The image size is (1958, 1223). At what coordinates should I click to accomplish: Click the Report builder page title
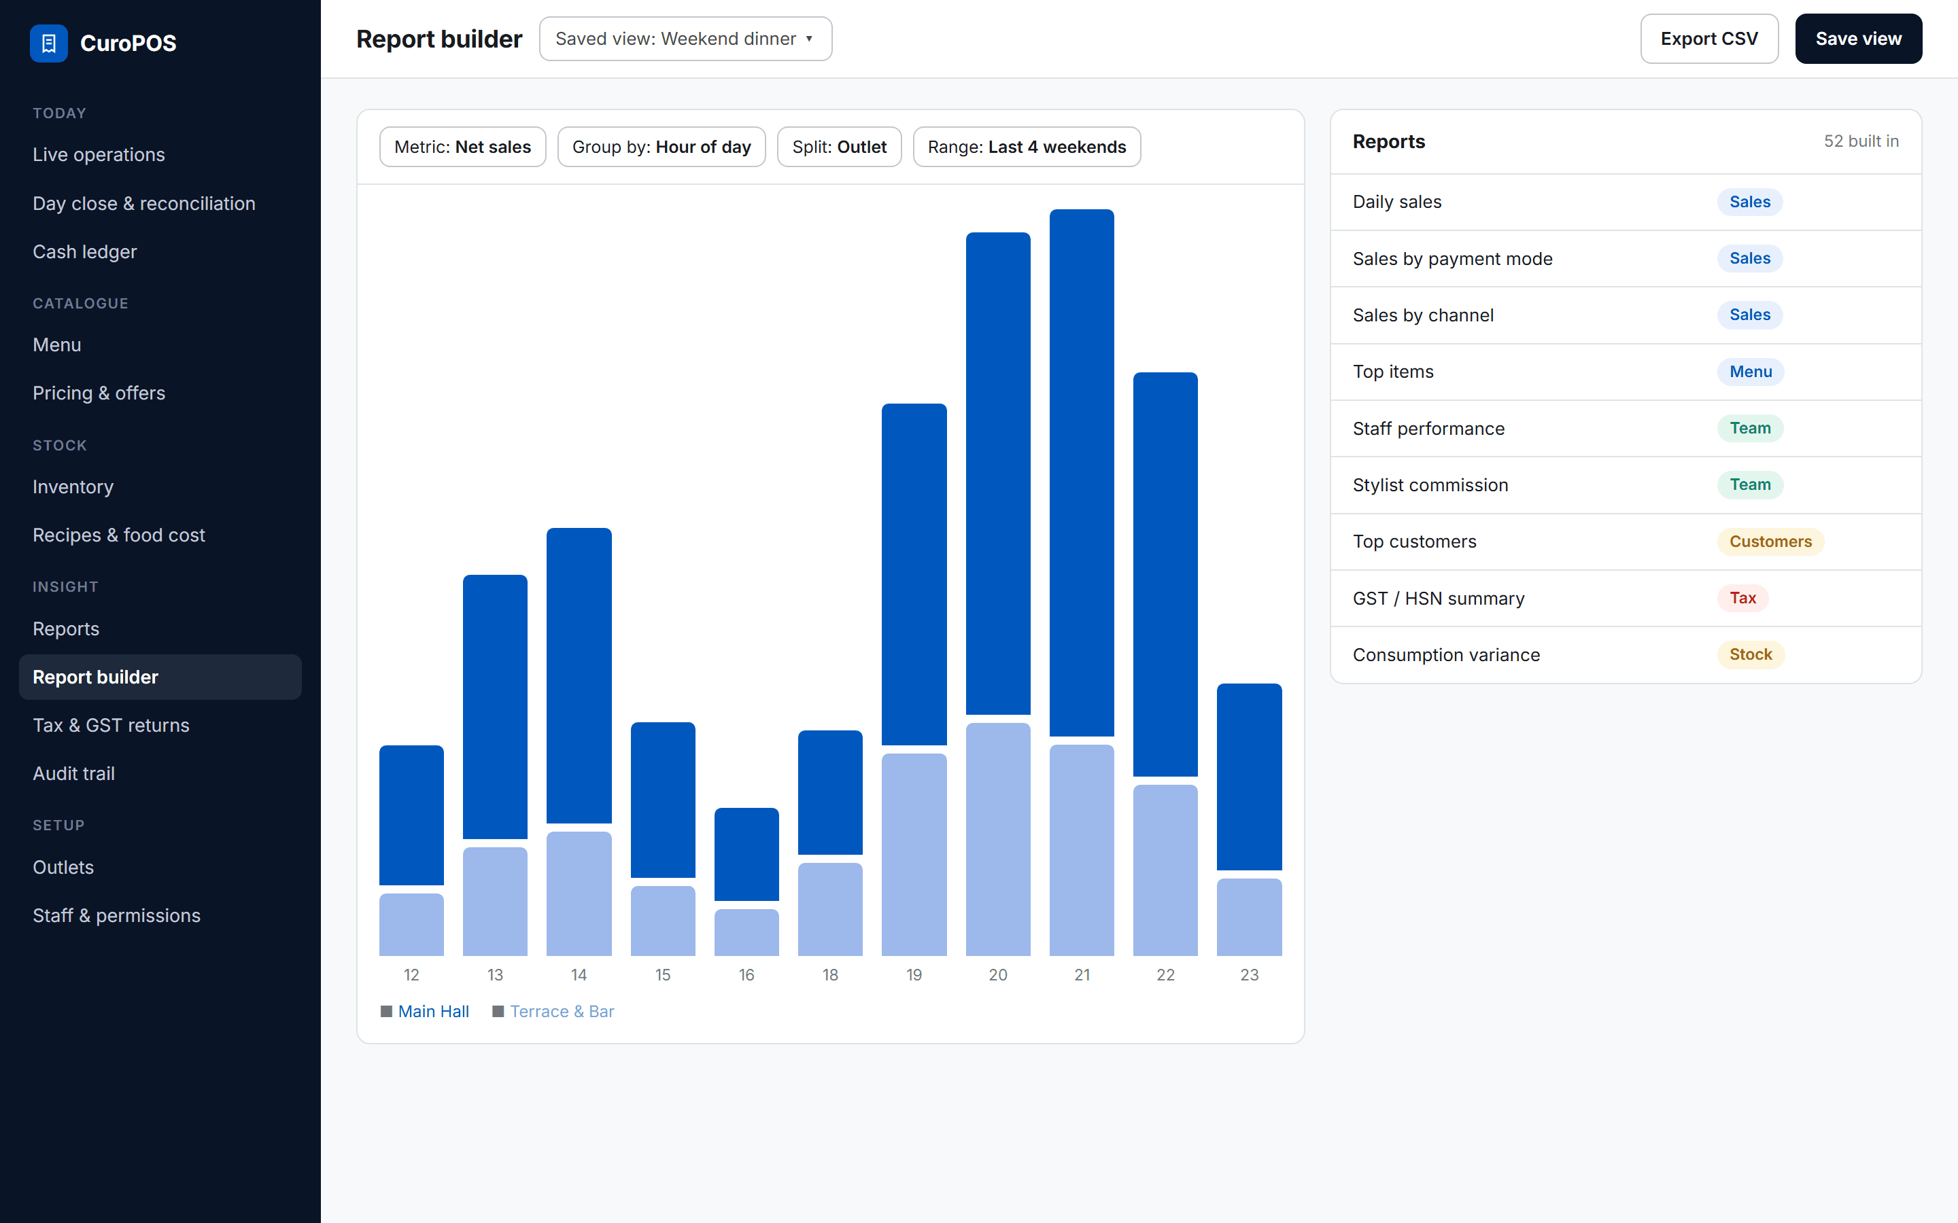(439, 39)
